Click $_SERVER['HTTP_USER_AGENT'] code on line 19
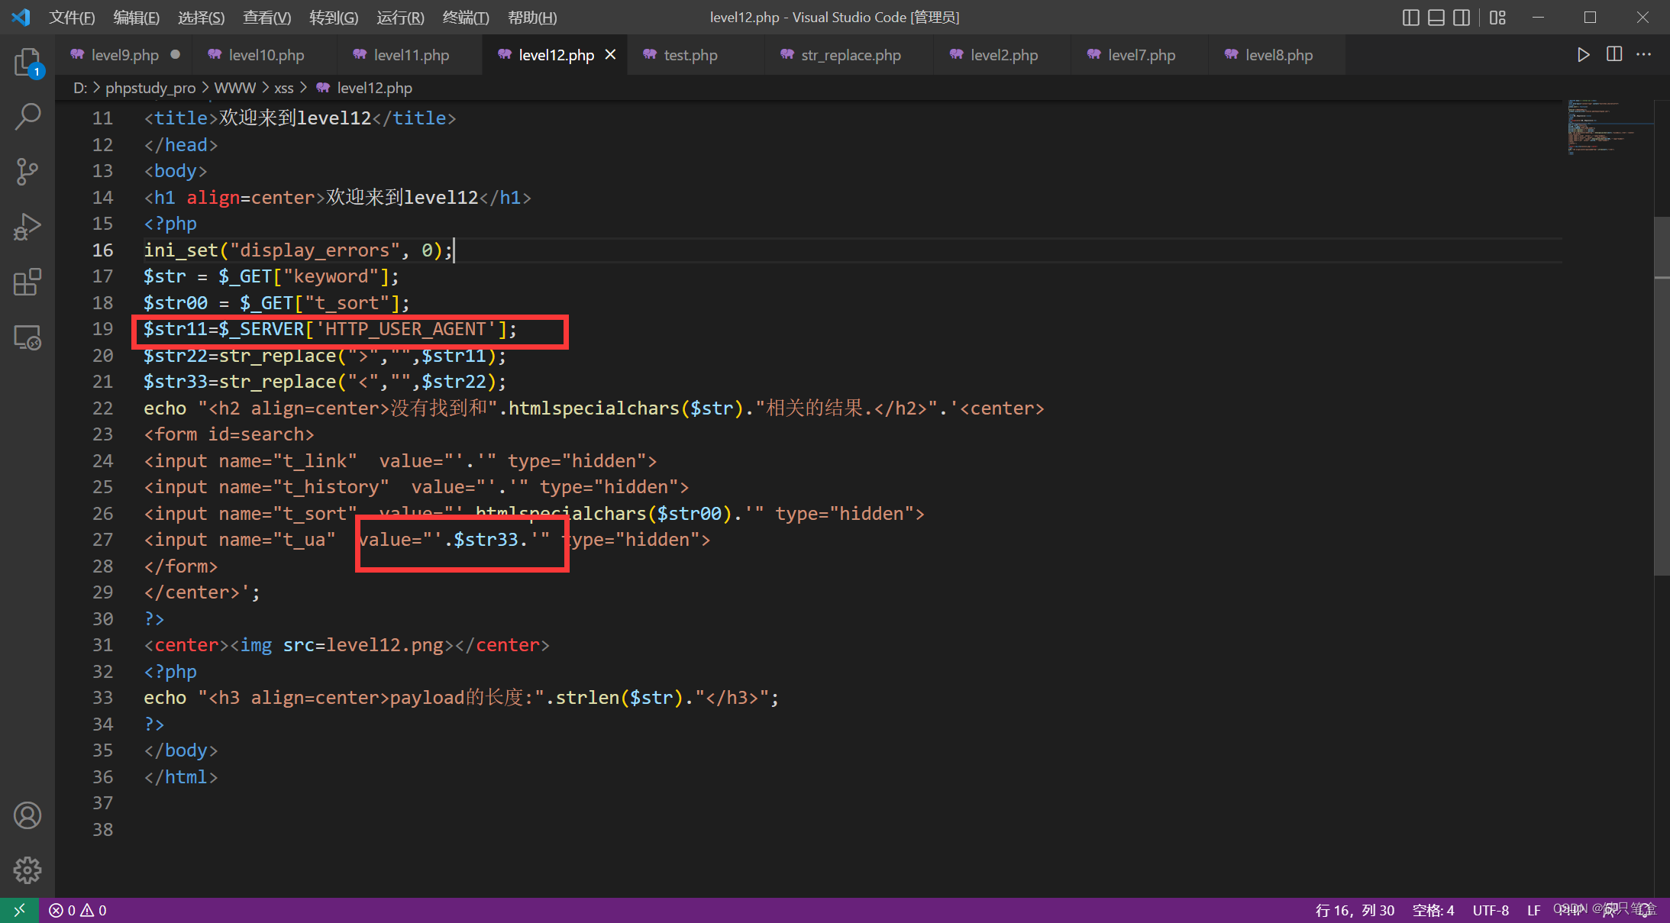 click(x=363, y=329)
